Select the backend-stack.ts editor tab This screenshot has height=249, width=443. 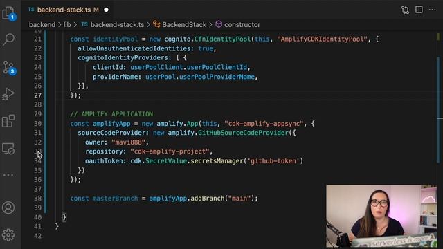click(68, 10)
